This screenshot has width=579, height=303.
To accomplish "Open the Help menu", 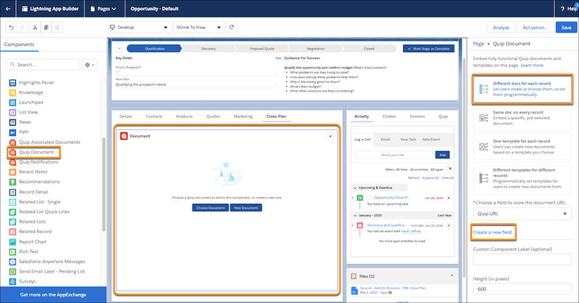I will click(568, 9).
